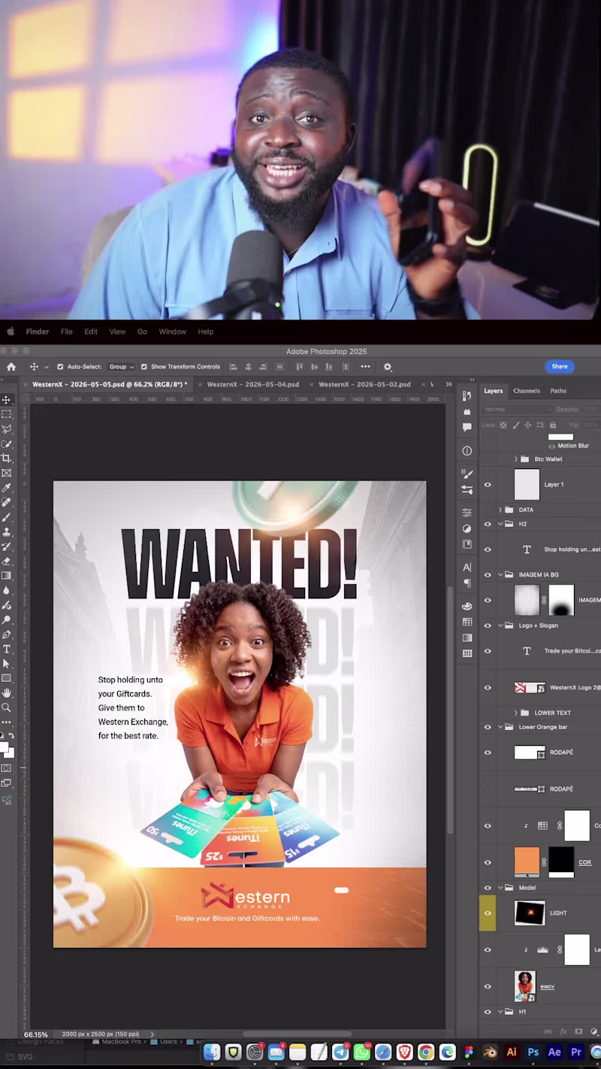This screenshot has width=601, height=1069.
Task: Select the Gradient tool
Action: tap(6, 576)
